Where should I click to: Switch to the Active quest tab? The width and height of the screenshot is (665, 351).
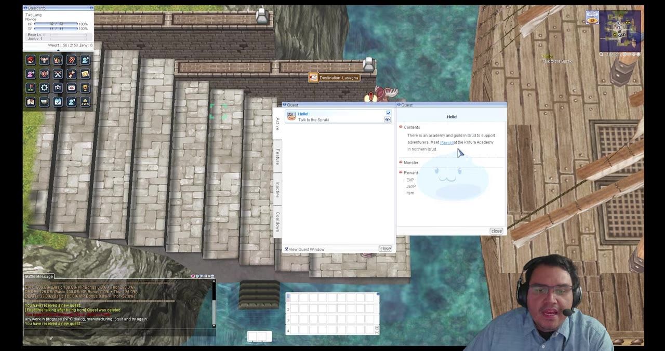[x=277, y=124]
